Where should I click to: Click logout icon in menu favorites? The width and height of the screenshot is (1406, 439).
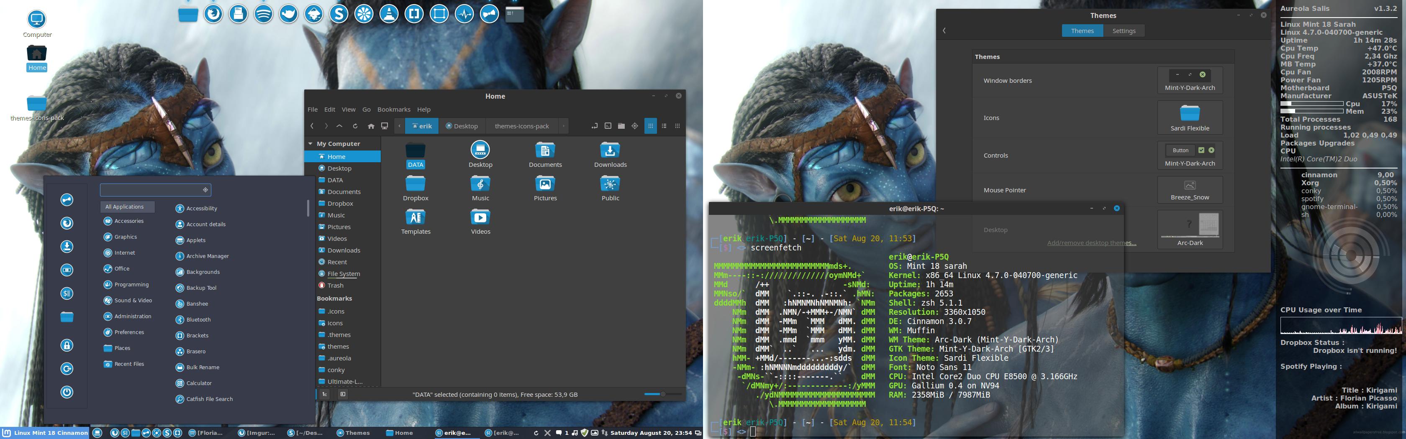click(67, 369)
